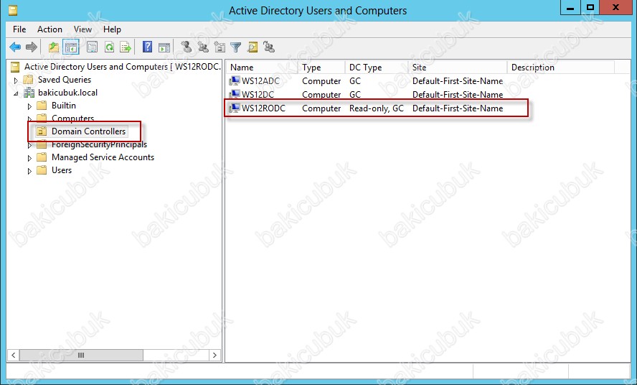
Task: Click the Find objects toolbar icon
Action: 253,47
